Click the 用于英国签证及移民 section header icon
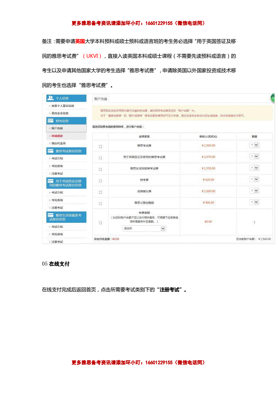Screen dimensions: 278x394 click(51, 181)
